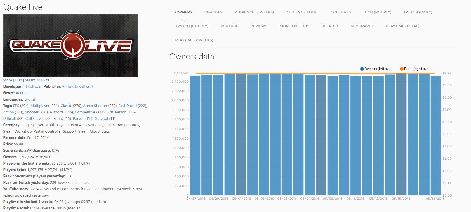Click the Arena Shooter tag
471x212 pixels.
[95, 106]
